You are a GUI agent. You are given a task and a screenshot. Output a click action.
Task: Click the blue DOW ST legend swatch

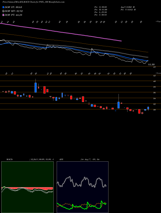3,7
